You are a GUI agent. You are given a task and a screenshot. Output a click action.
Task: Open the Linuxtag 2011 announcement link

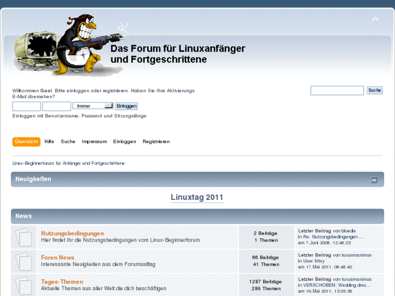point(197,197)
